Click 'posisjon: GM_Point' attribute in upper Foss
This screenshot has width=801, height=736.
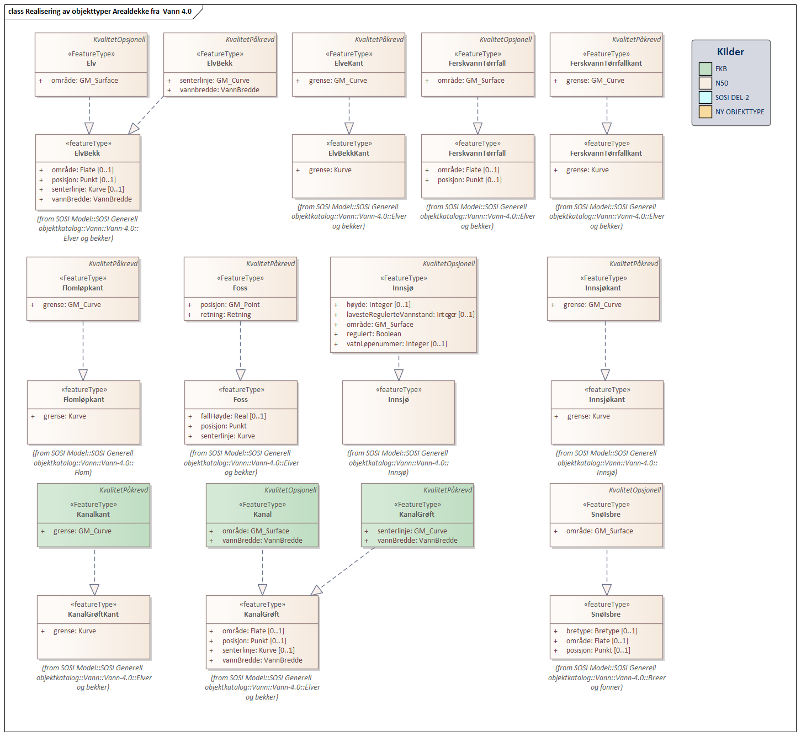230,305
